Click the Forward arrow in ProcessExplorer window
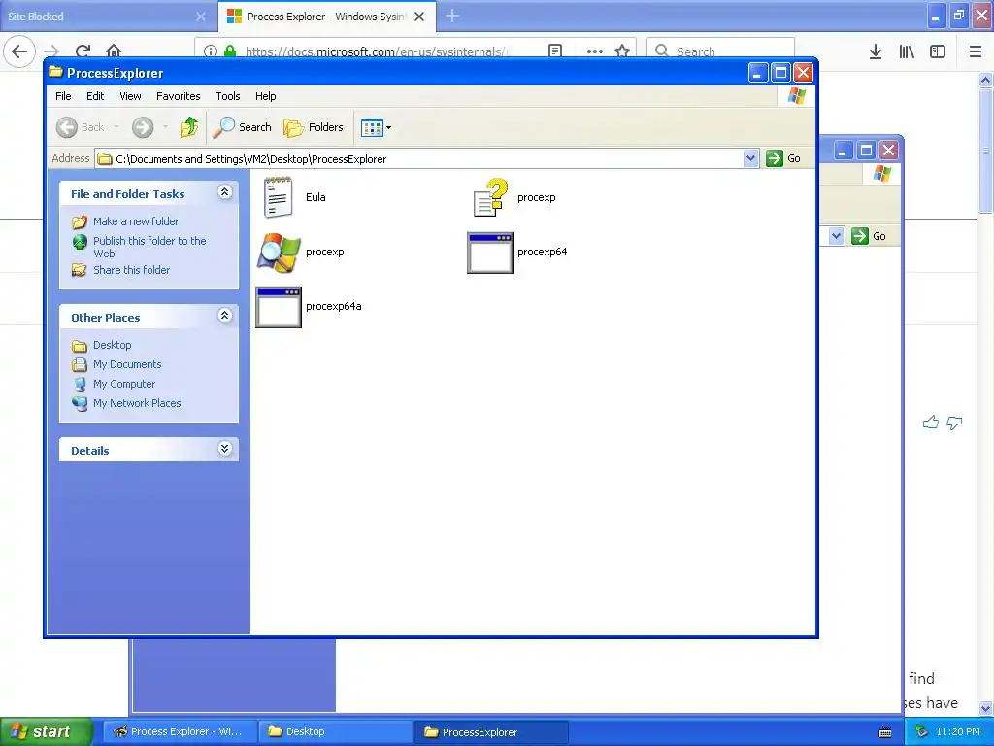Image resolution: width=994 pixels, height=746 pixels. click(143, 127)
